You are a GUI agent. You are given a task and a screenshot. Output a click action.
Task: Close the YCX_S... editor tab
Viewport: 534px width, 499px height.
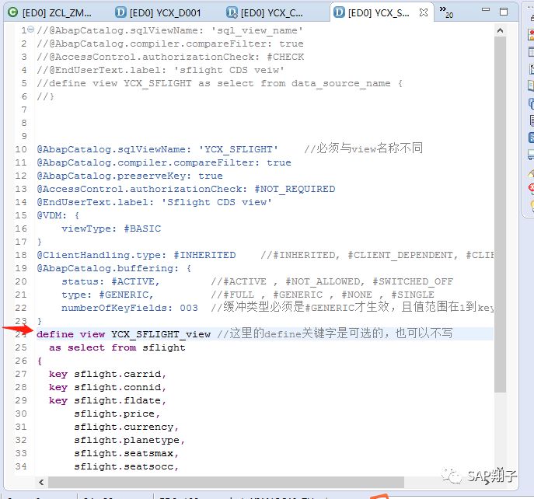click(x=424, y=12)
